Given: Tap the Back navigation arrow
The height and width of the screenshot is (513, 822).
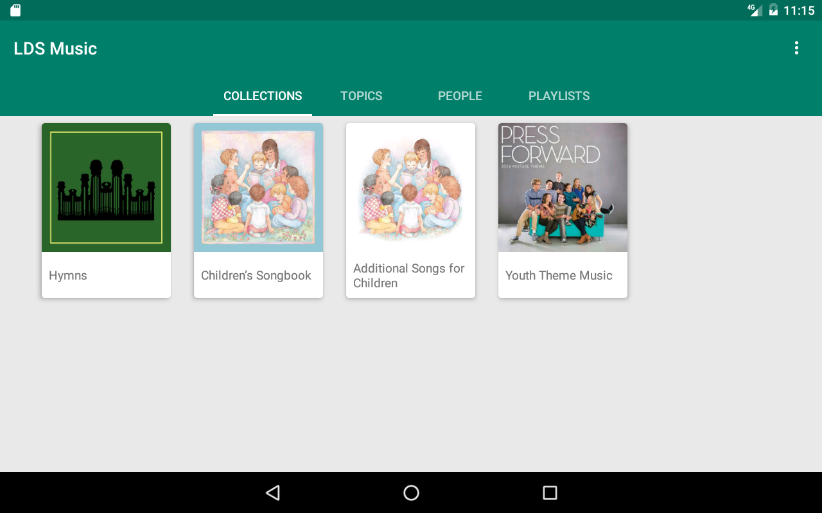Looking at the screenshot, I should click(272, 492).
